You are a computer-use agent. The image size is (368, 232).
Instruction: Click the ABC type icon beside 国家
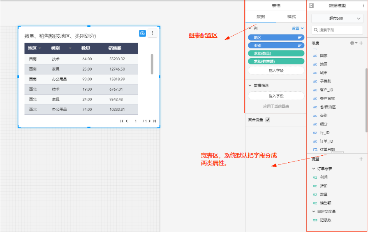click(x=315, y=56)
